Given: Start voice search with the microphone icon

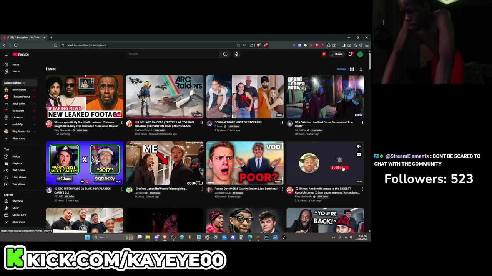Looking at the screenshot, I should coord(236,54).
